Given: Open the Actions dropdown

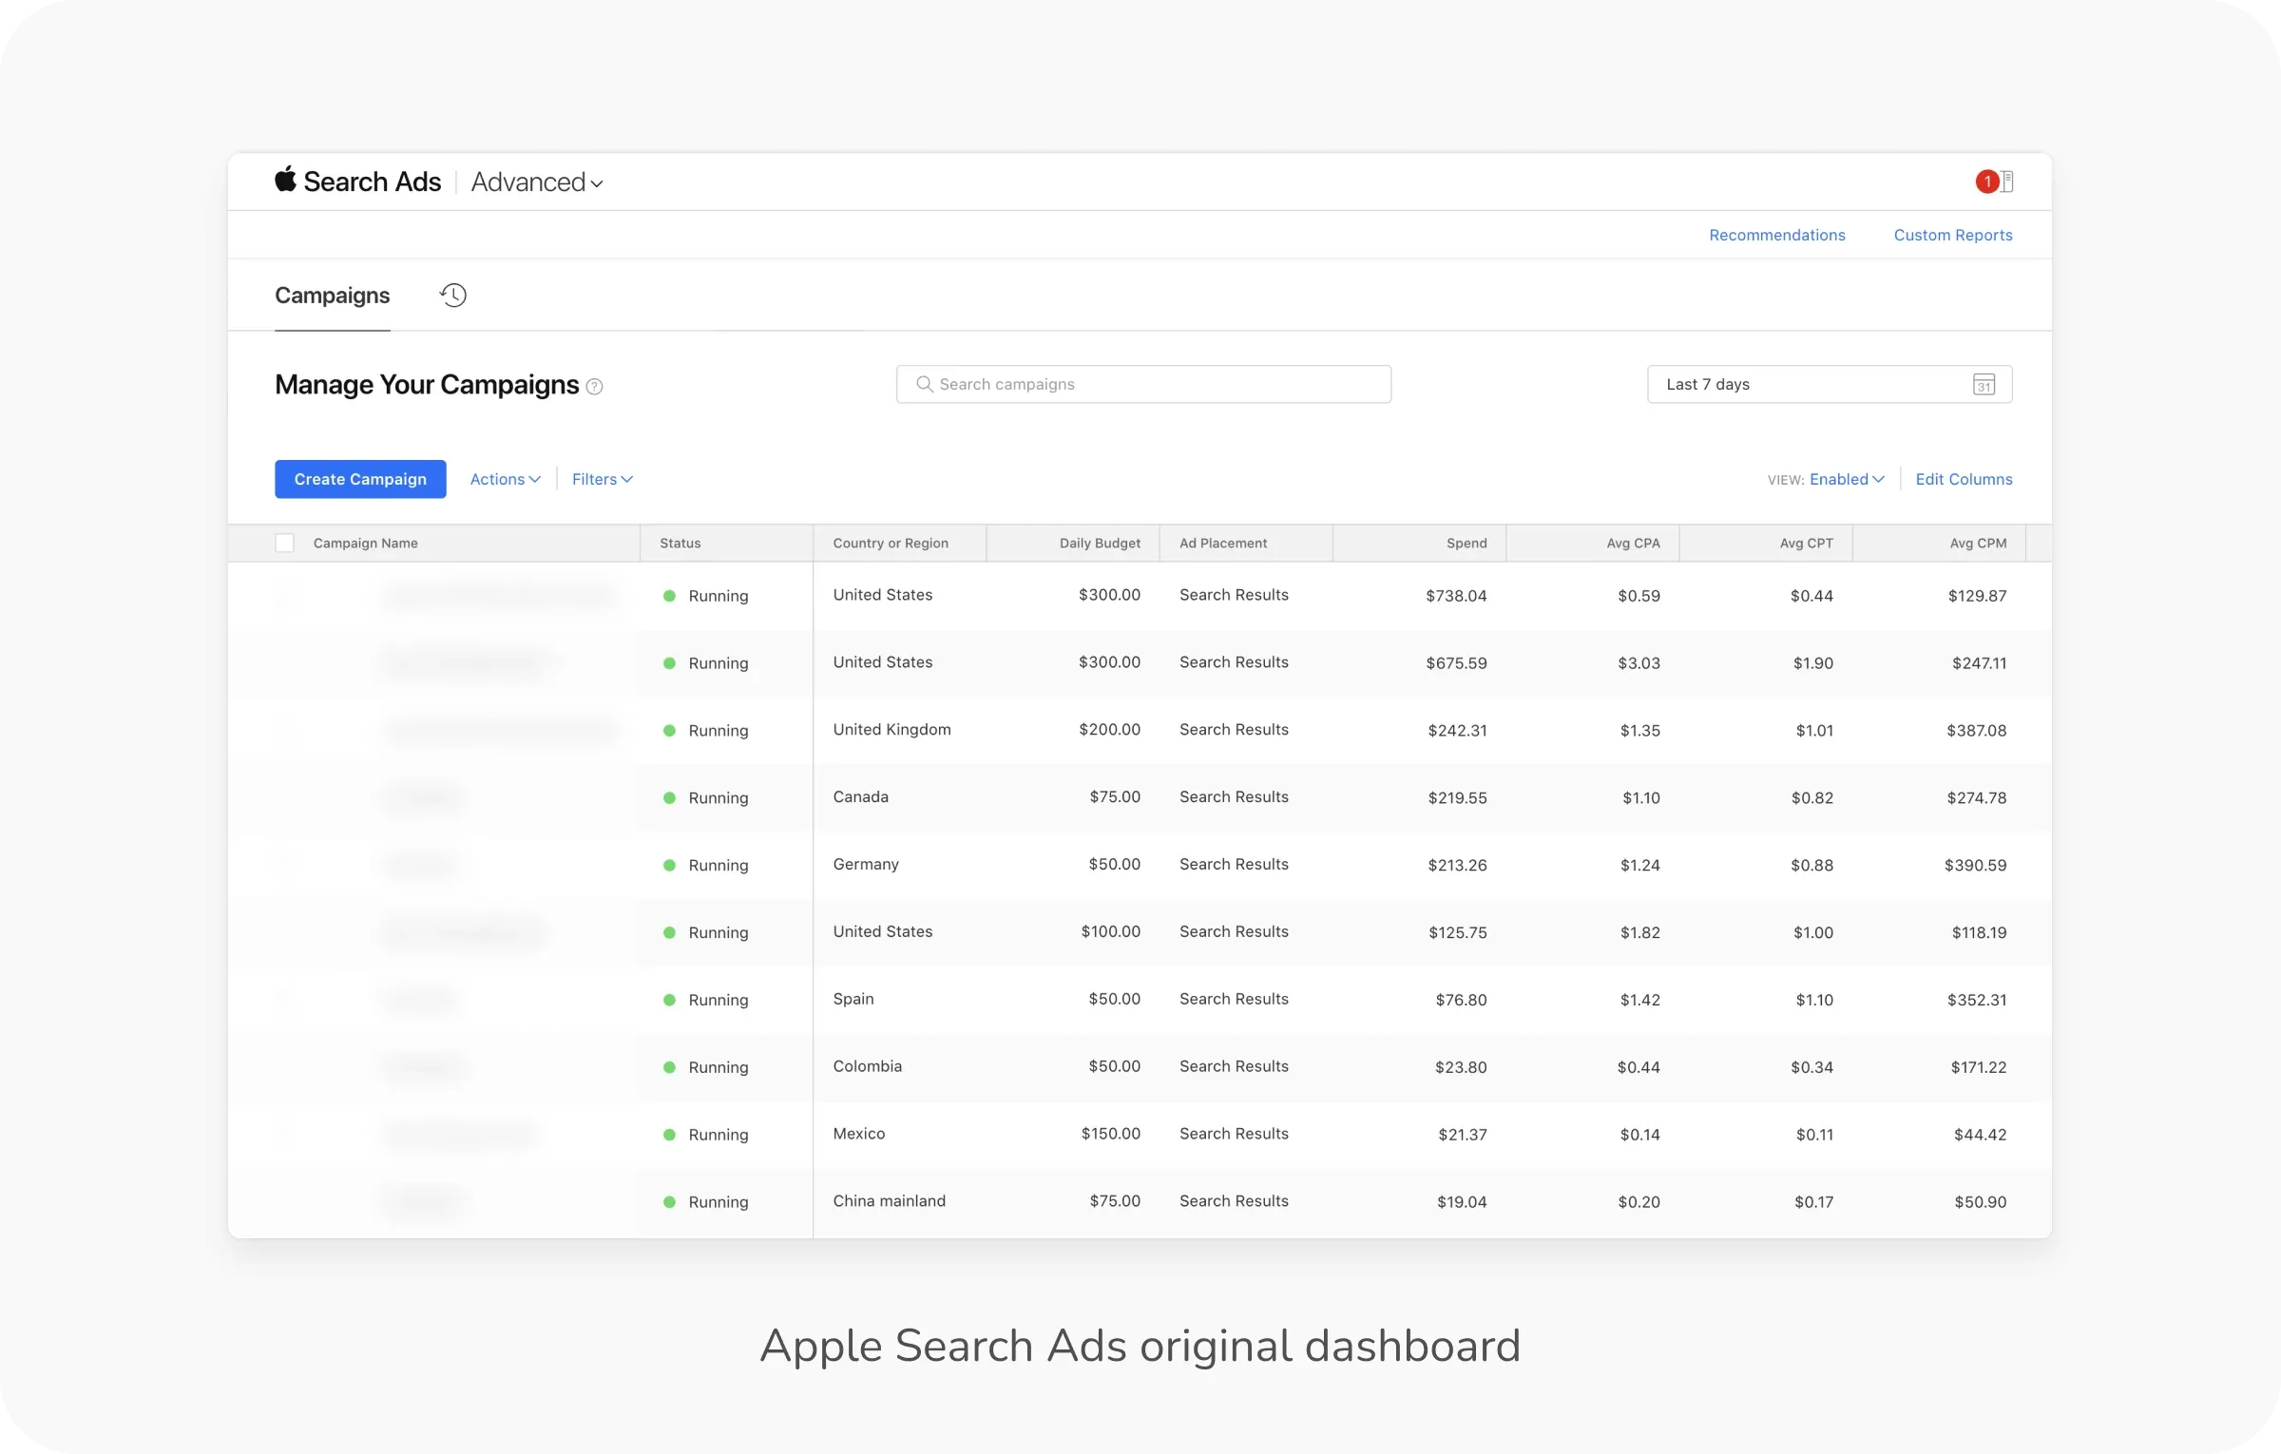Looking at the screenshot, I should (506, 479).
